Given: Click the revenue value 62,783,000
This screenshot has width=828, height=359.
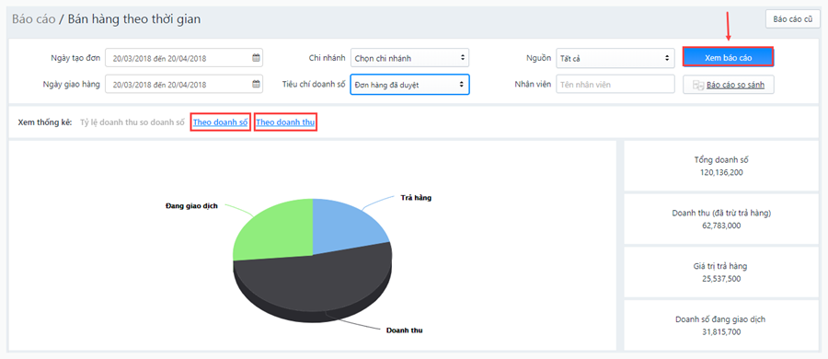Looking at the screenshot, I should coord(721,226).
